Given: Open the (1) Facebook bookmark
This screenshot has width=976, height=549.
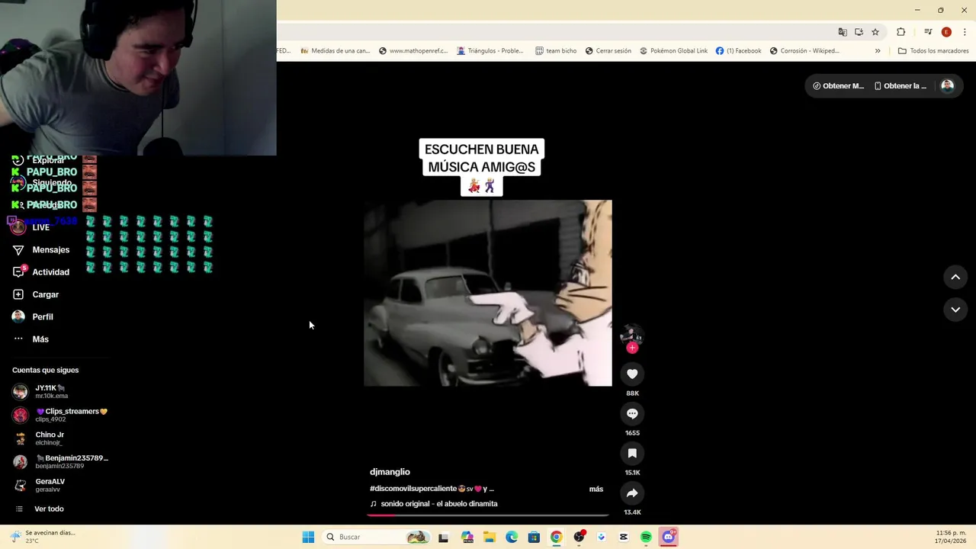Looking at the screenshot, I should pyautogui.click(x=738, y=51).
